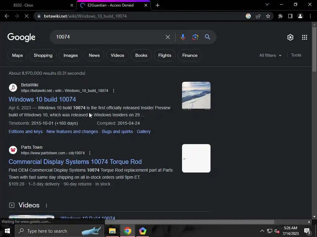Image resolution: width=317 pixels, height=237 pixels.
Task: Open more options beside Videos heading
Action: click(46, 205)
